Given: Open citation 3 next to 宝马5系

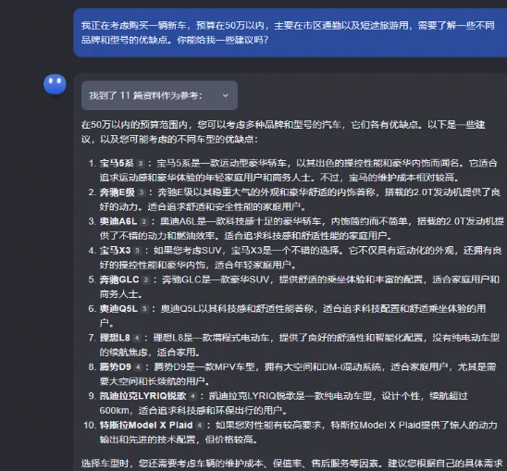Looking at the screenshot, I should 141,164.
